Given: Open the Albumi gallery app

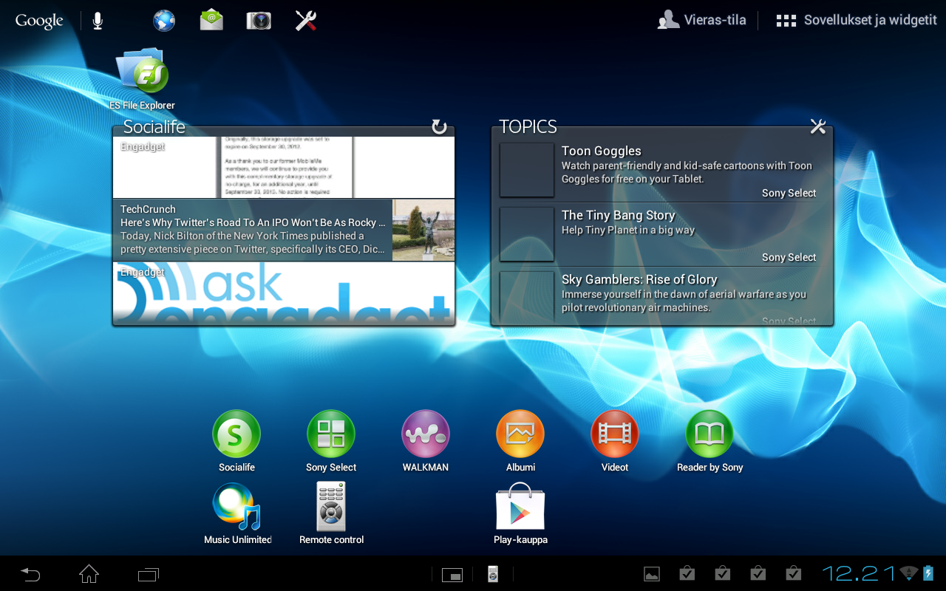Looking at the screenshot, I should click(520, 441).
